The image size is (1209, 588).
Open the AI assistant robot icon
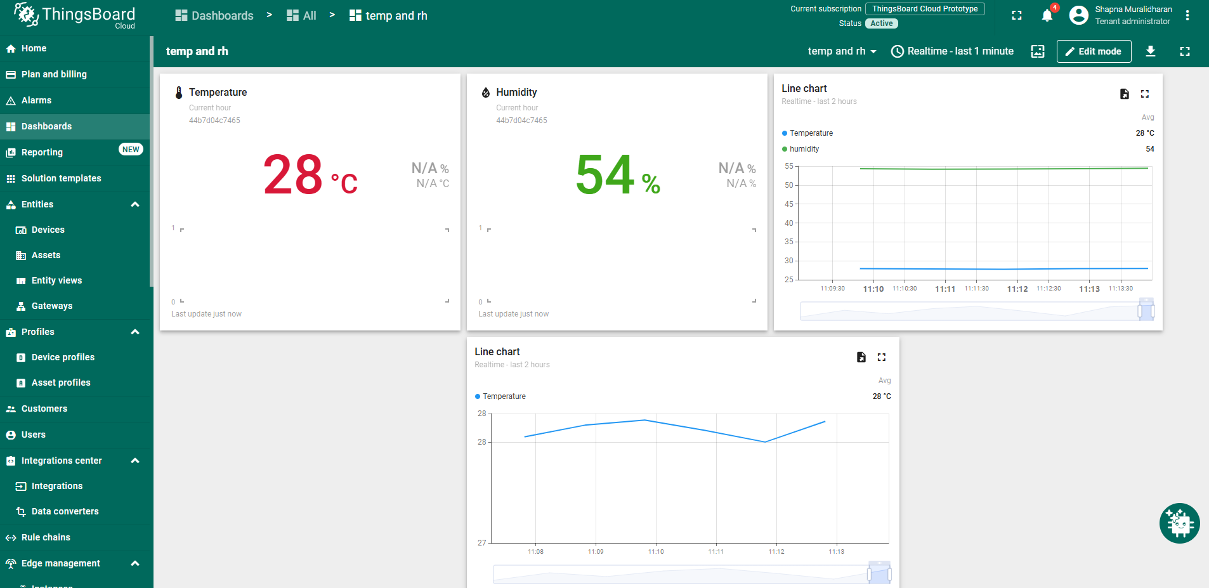point(1179,523)
